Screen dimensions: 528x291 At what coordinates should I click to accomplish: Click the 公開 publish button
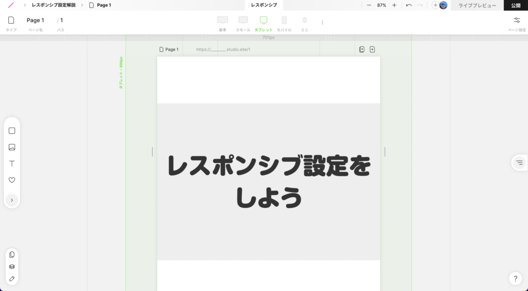(x=516, y=5)
